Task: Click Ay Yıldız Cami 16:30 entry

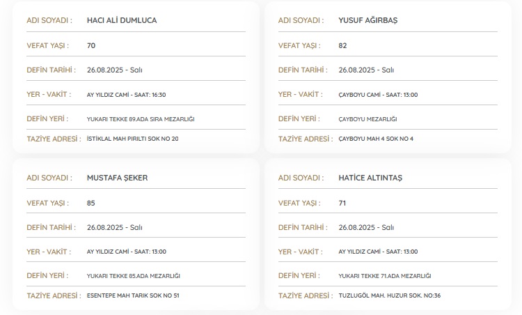Action: [126, 95]
